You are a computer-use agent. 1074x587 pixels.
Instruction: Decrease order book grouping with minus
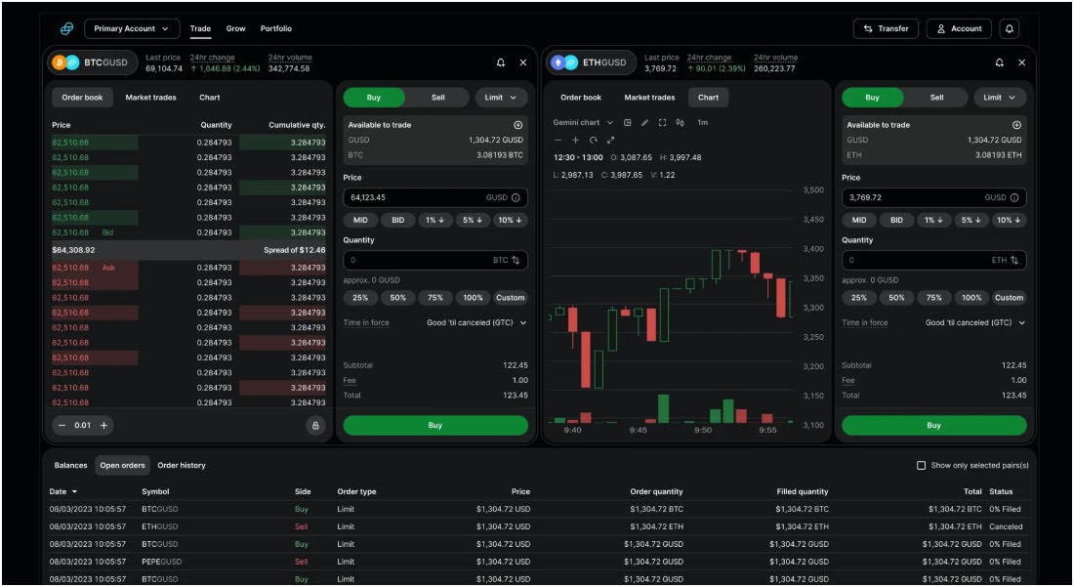pos(62,425)
